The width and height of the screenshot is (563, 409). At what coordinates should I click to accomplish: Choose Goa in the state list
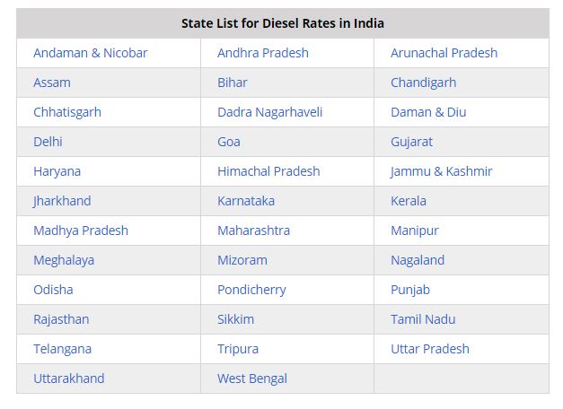pos(228,142)
